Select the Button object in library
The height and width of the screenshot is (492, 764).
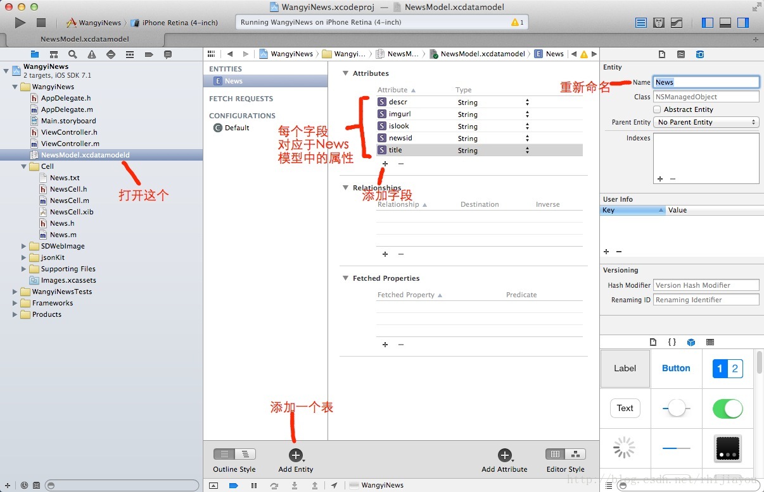coord(676,369)
